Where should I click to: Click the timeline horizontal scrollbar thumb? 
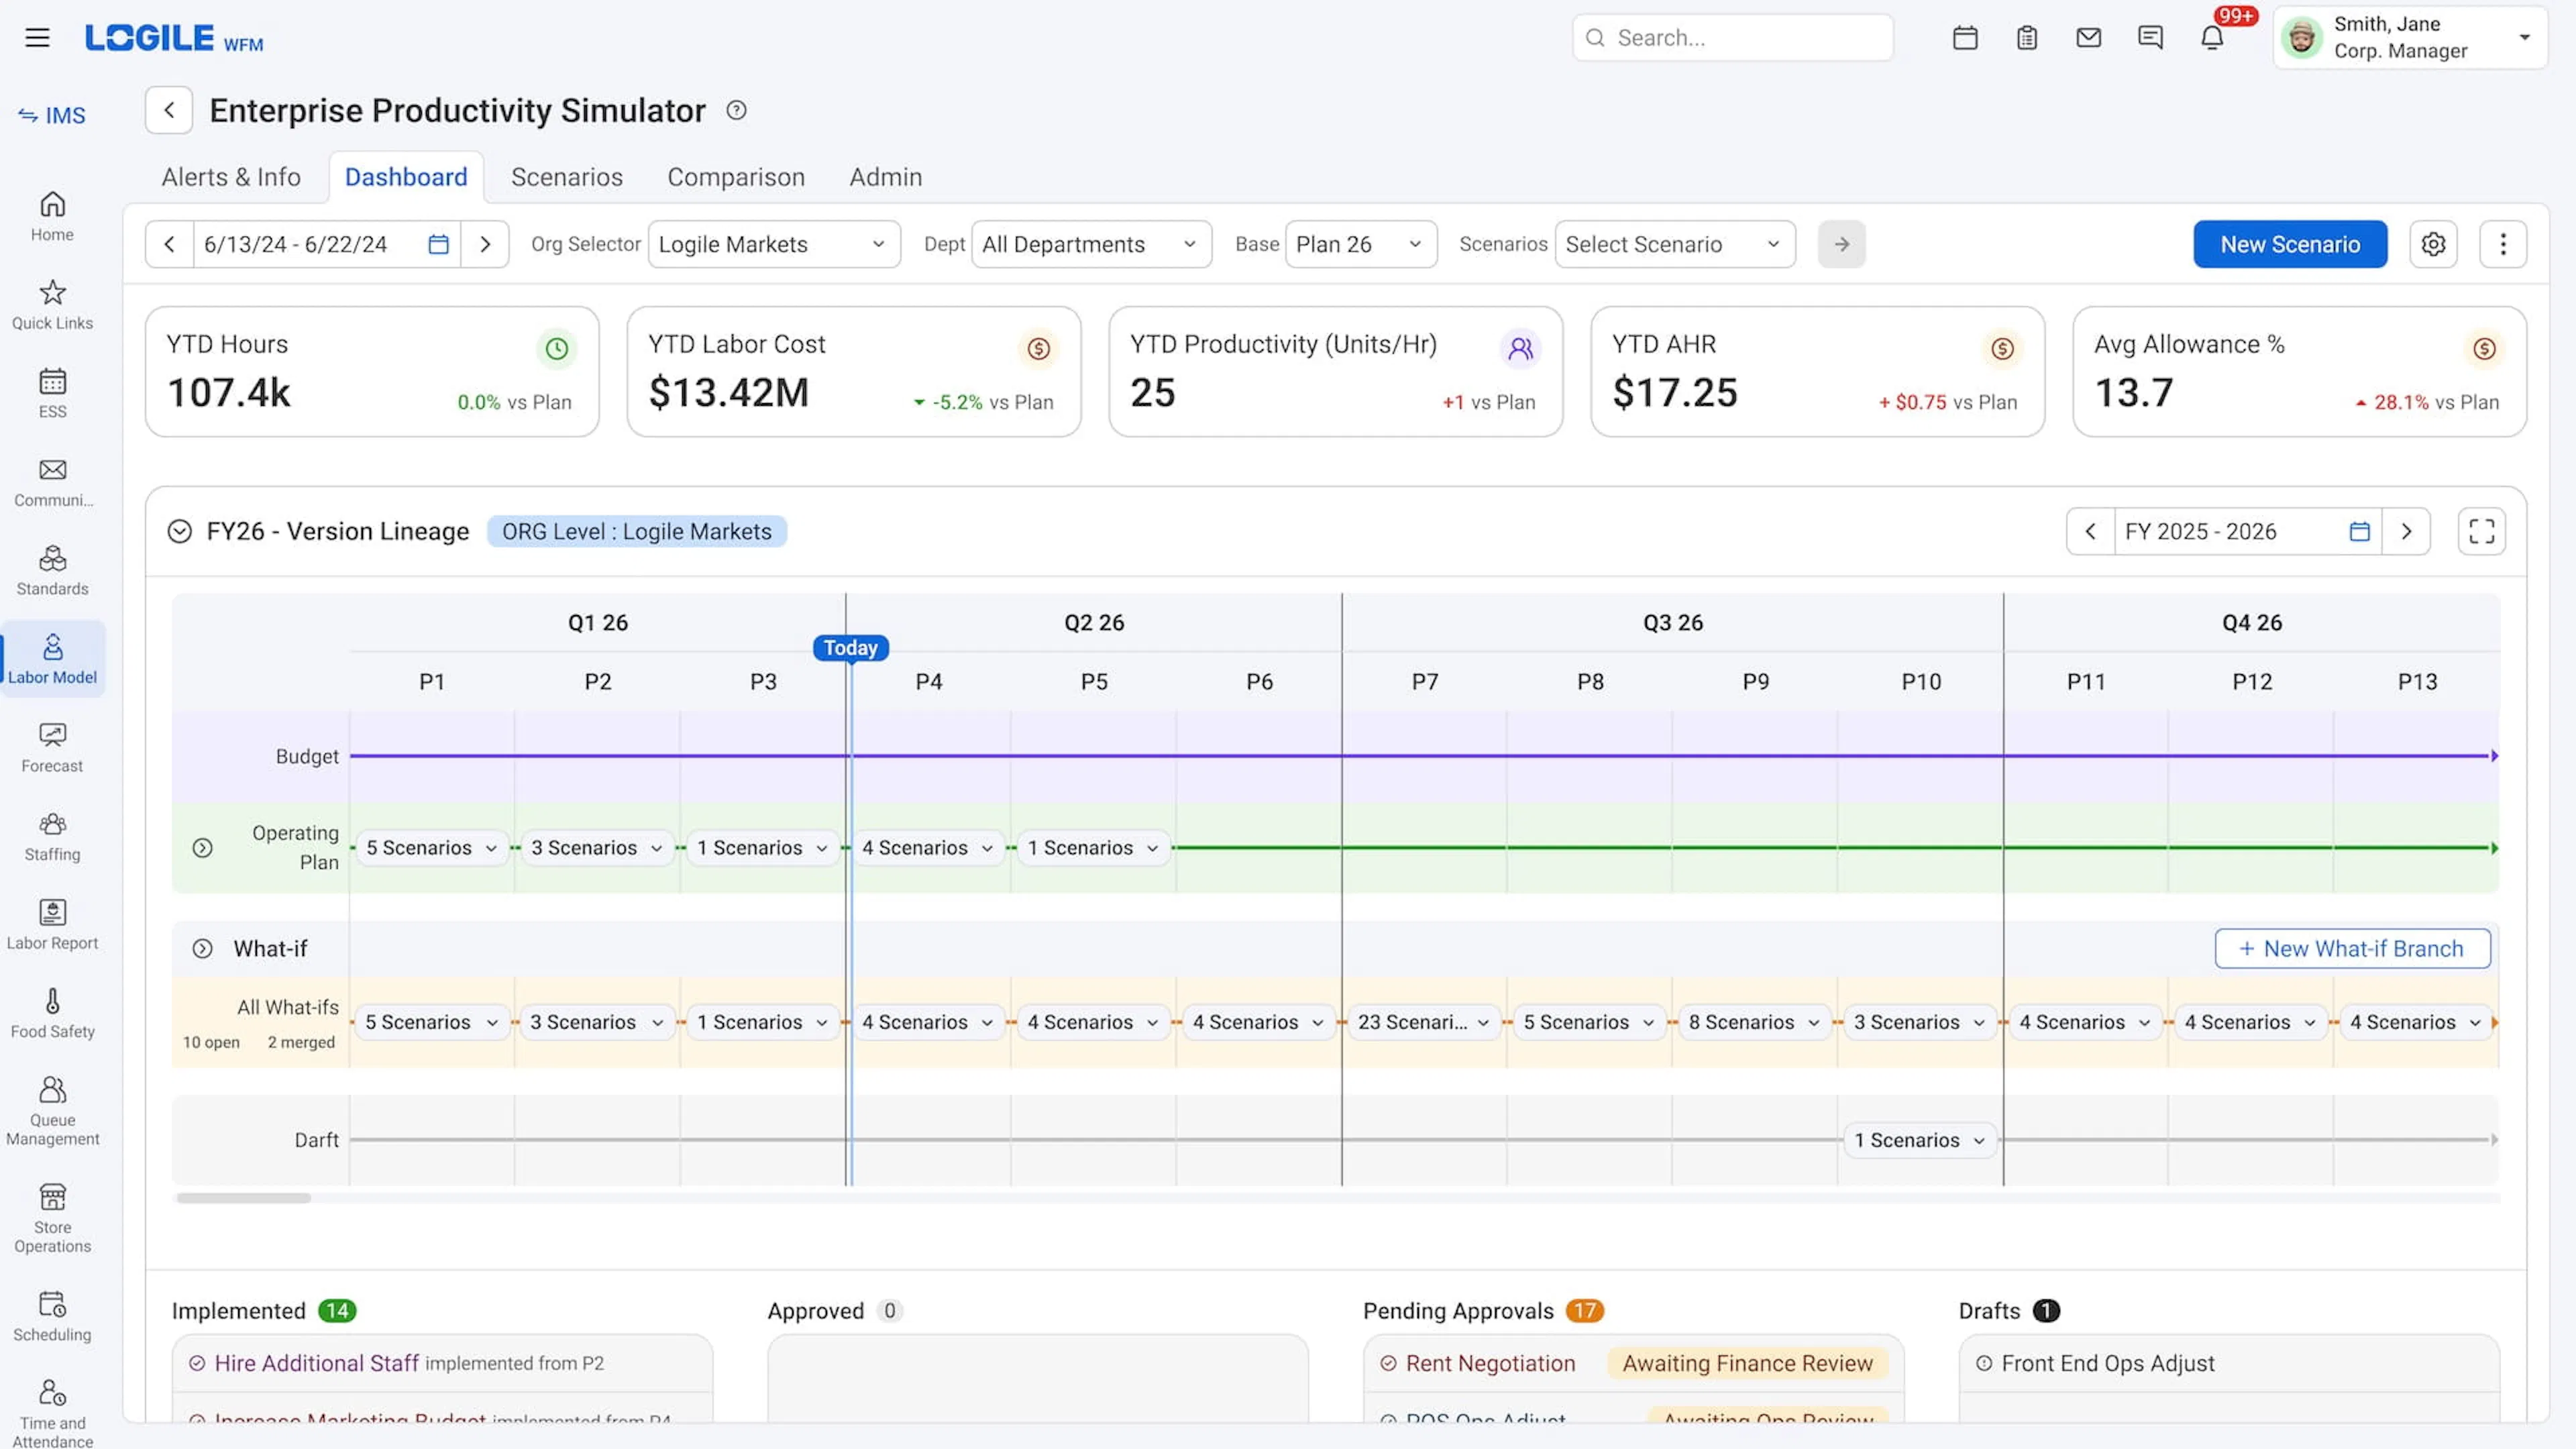[243, 1198]
